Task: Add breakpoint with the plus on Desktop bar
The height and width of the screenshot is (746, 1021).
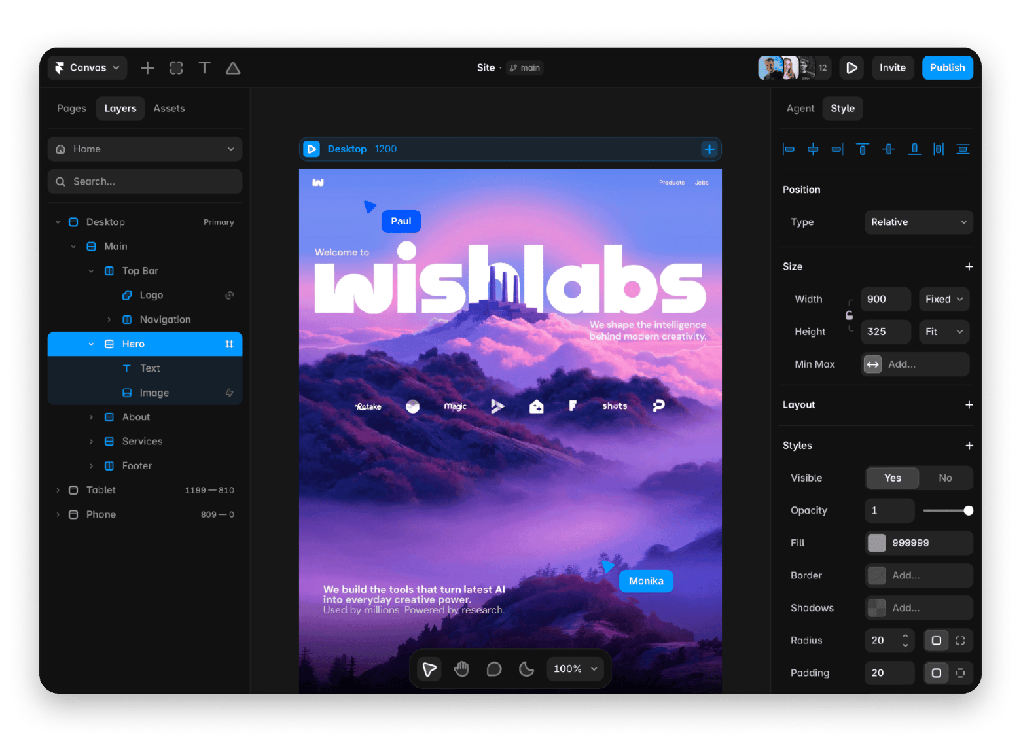Action: (x=709, y=149)
